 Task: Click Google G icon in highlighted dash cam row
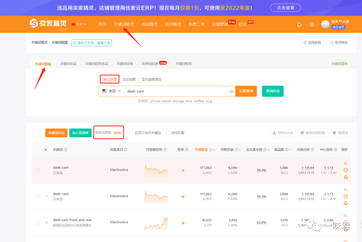346,177
